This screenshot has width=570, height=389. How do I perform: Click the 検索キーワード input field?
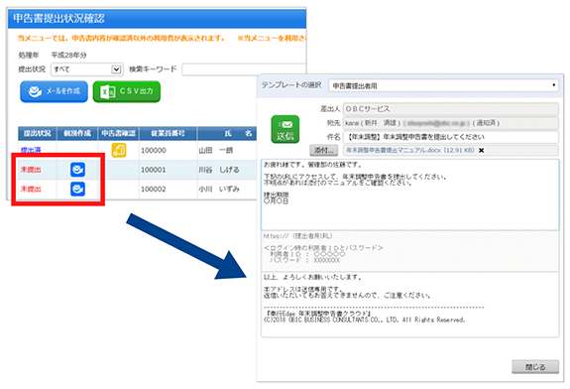coord(244,69)
